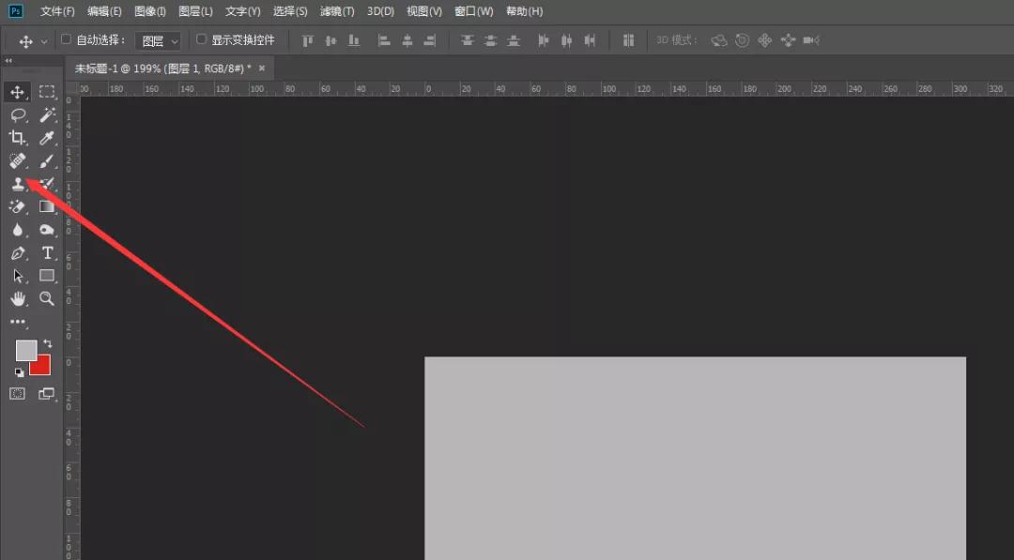Select the Spot Healing Brush tool
Screen dimensions: 1014x560
click(18, 160)
